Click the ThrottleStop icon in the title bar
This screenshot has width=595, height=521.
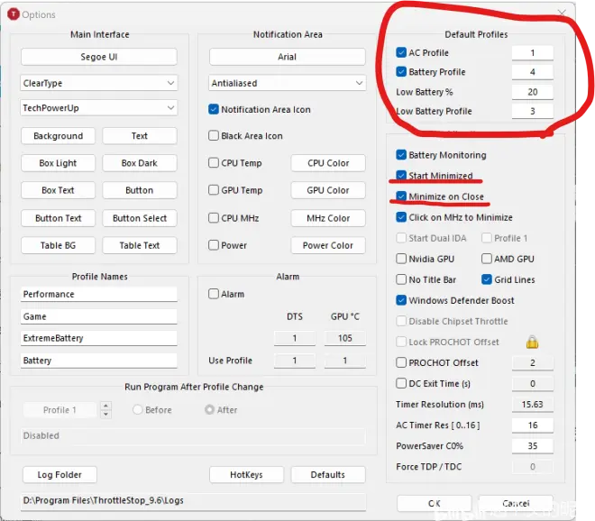pyautogui.click(x=14, y=14)
